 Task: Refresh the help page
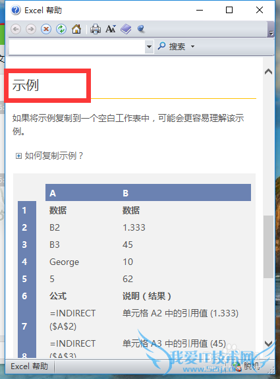[x=61, y=29]
